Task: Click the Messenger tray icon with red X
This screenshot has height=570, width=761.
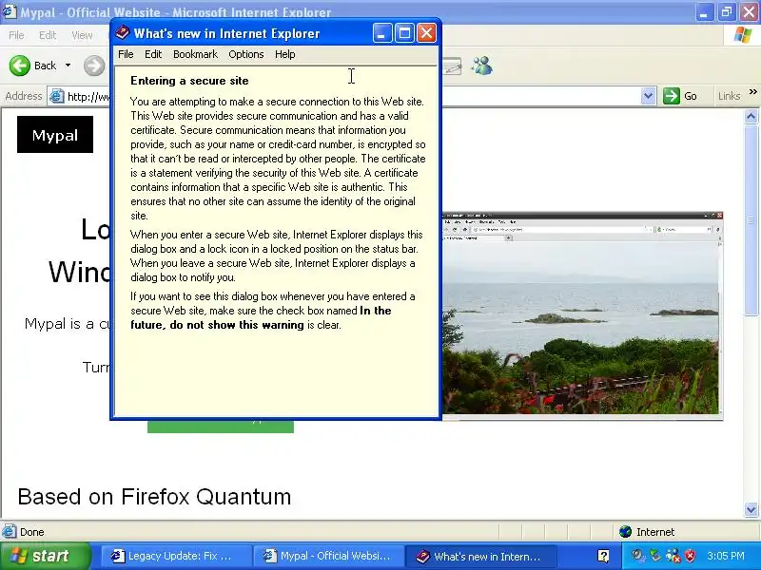Action: point(673,556)
